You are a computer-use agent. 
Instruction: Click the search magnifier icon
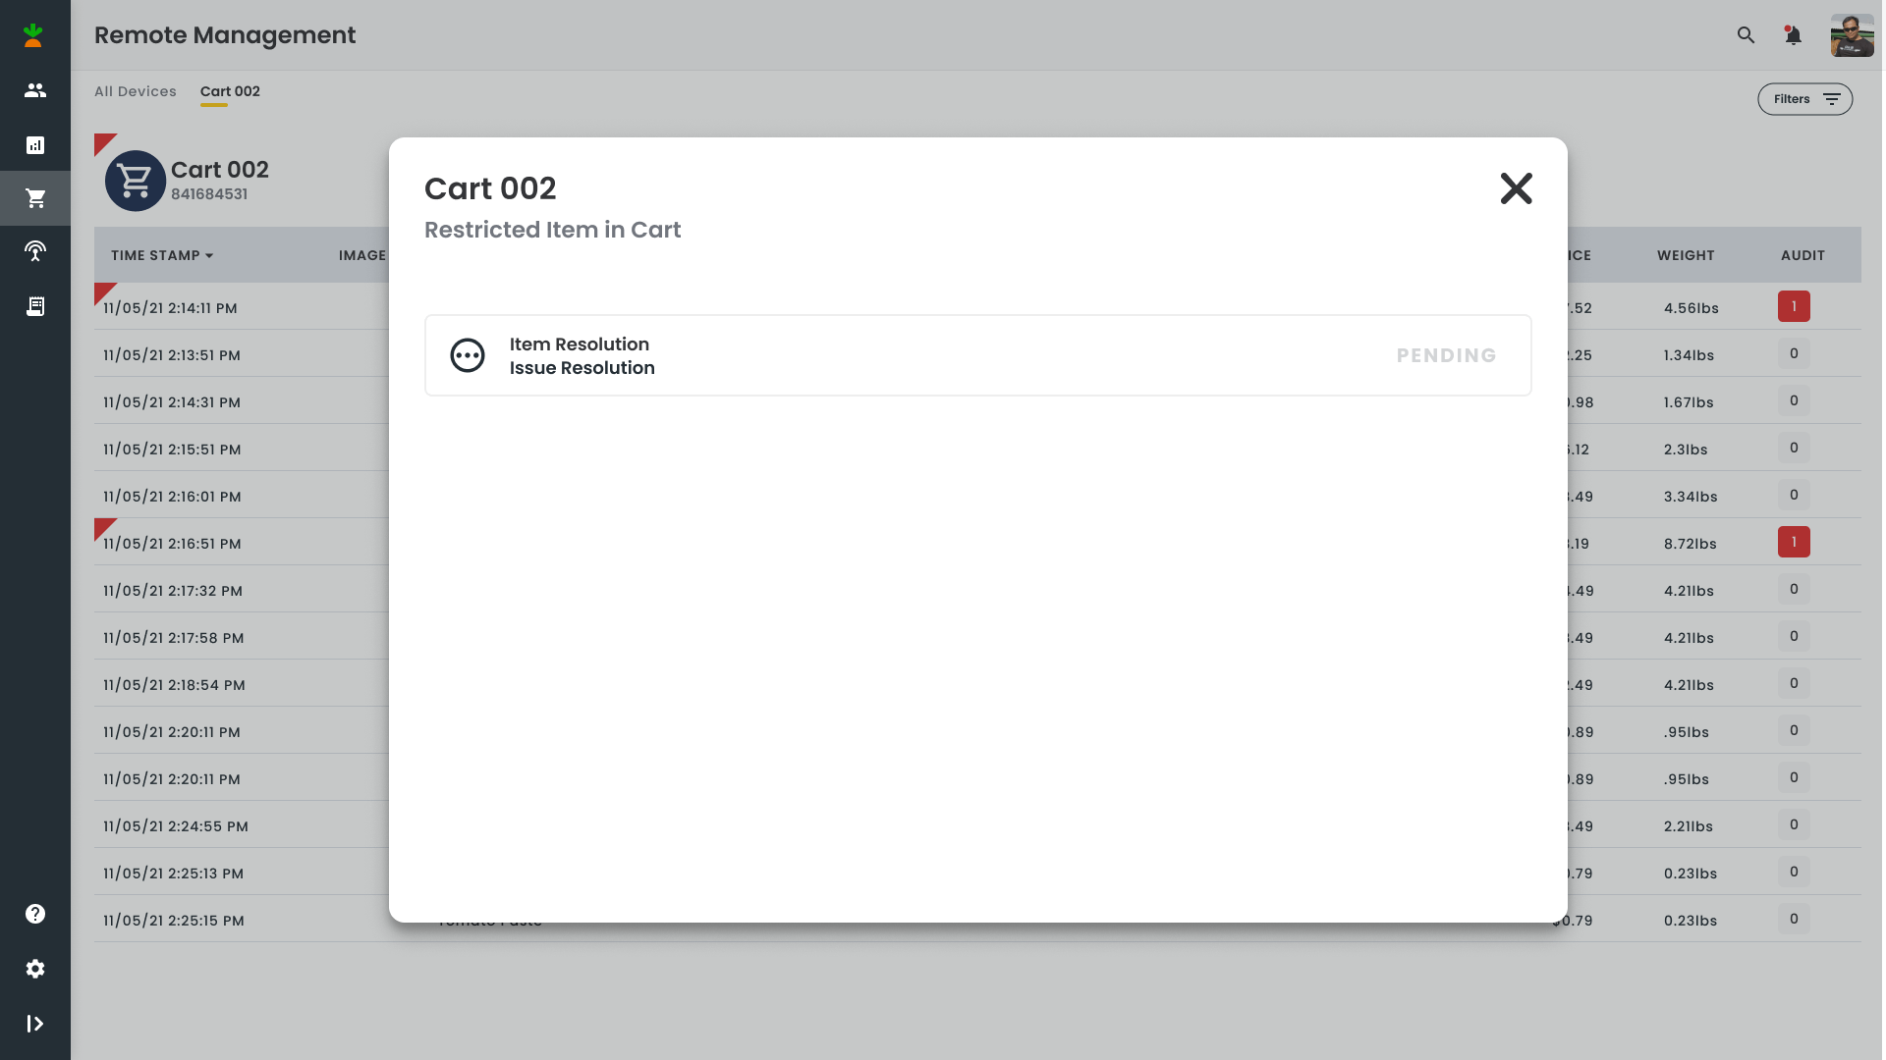pos(1746,35)
